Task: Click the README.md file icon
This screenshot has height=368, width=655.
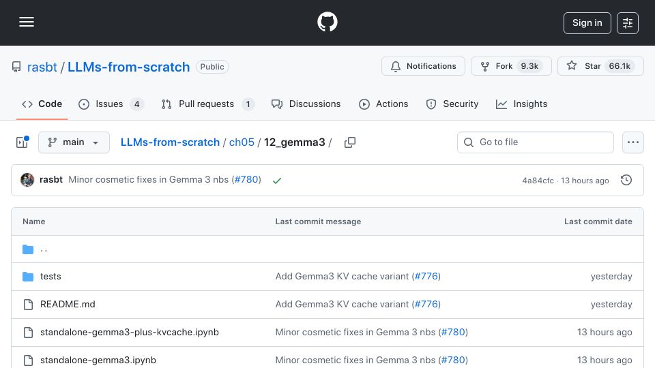Action: click(x=28, y=305)
